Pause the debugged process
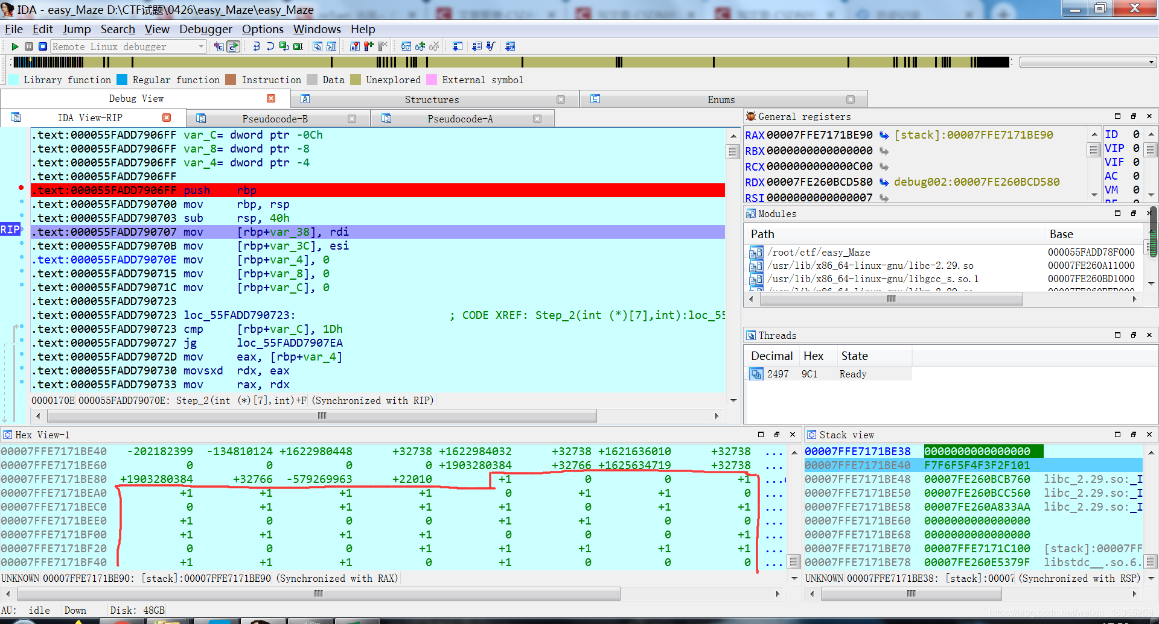 [28, 46]
